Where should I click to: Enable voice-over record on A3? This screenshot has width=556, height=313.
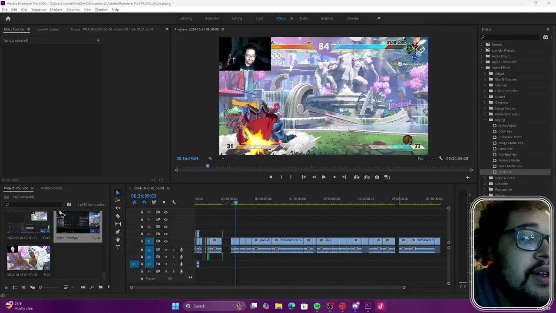pos(182,264)
